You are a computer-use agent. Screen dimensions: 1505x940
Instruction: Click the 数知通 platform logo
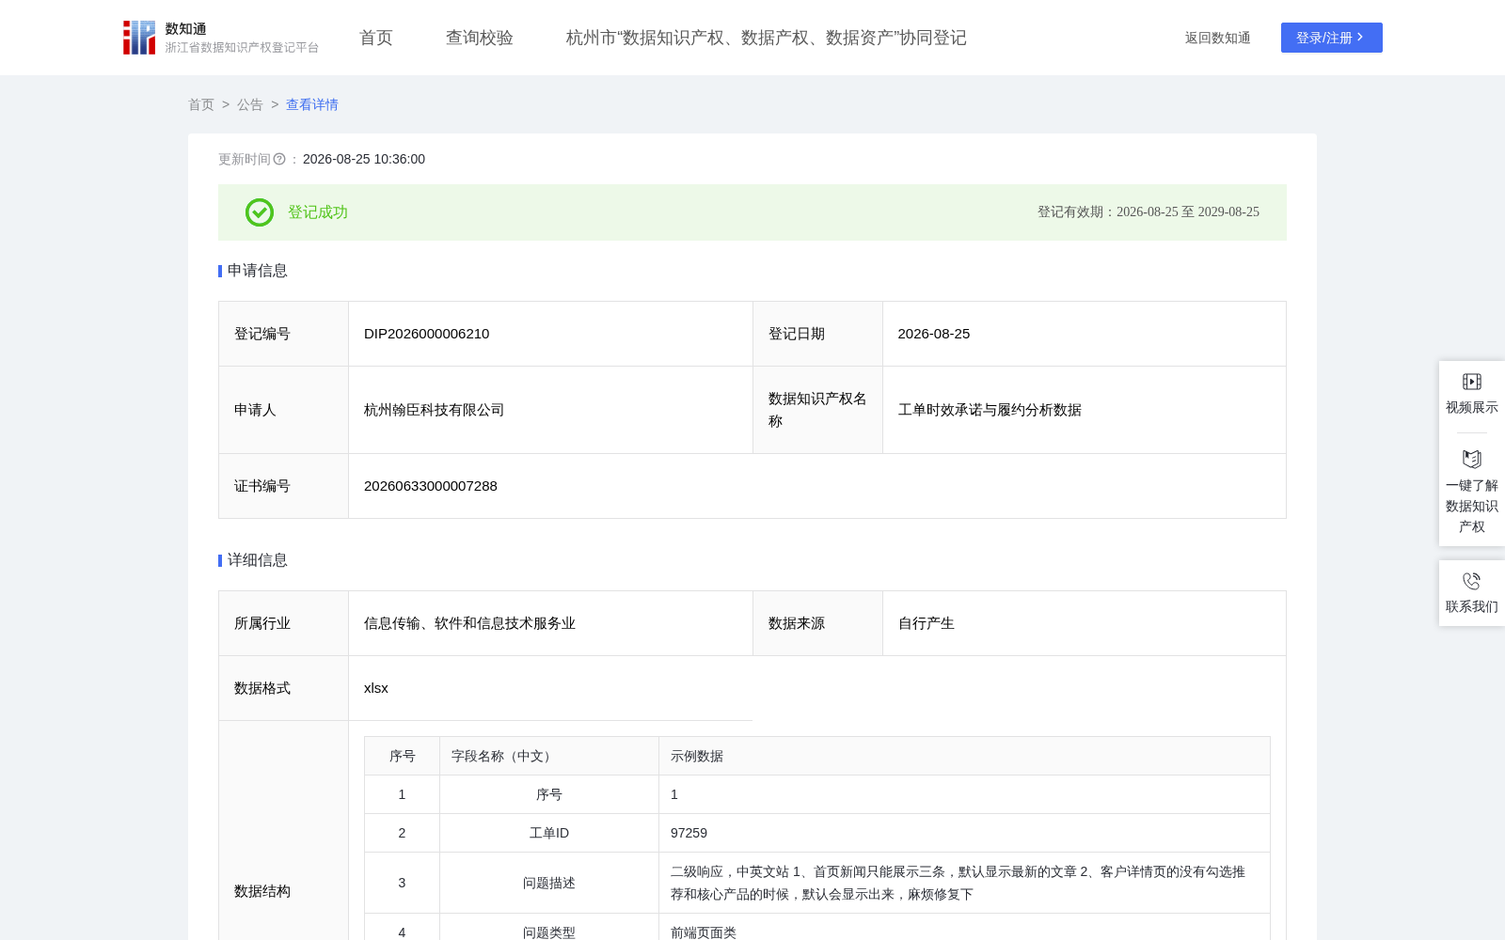(220, 38)
